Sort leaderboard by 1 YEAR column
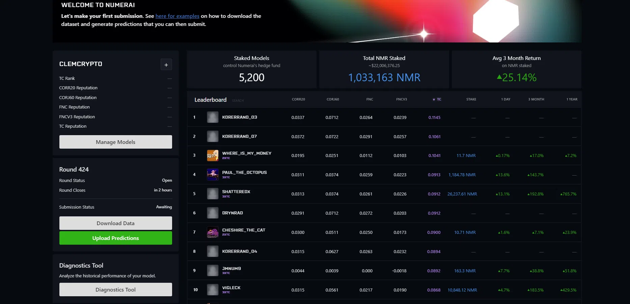This screenshot has height=304, width=630. (x=572, y=99)
